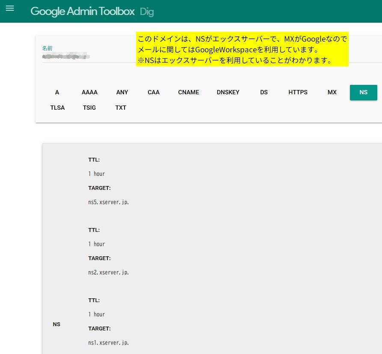Select the DNSKEY record type
The width and height of the screenshot is (382, 354).
[228, 92]
